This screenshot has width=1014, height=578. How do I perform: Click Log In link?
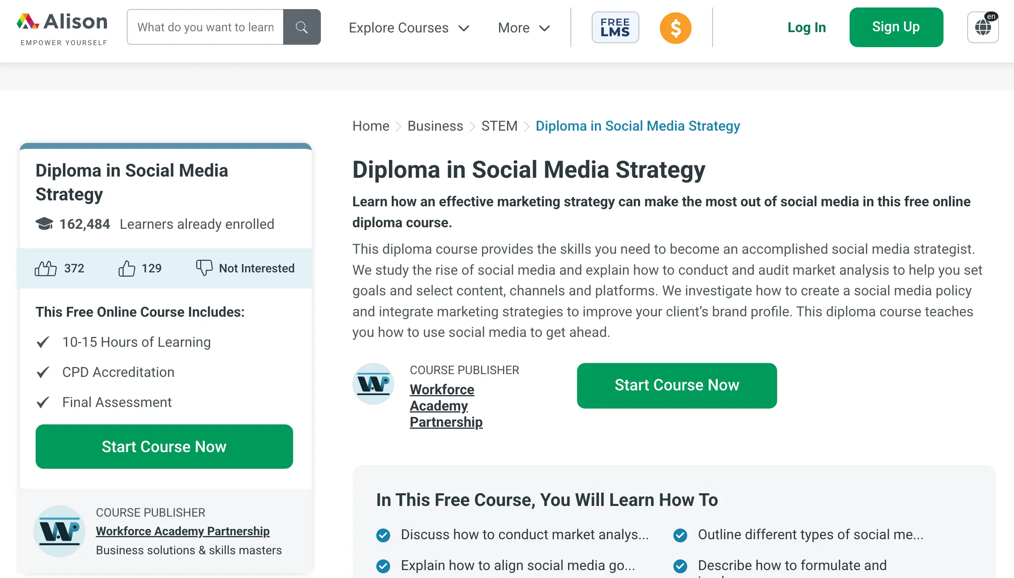(x=806, y=27)
